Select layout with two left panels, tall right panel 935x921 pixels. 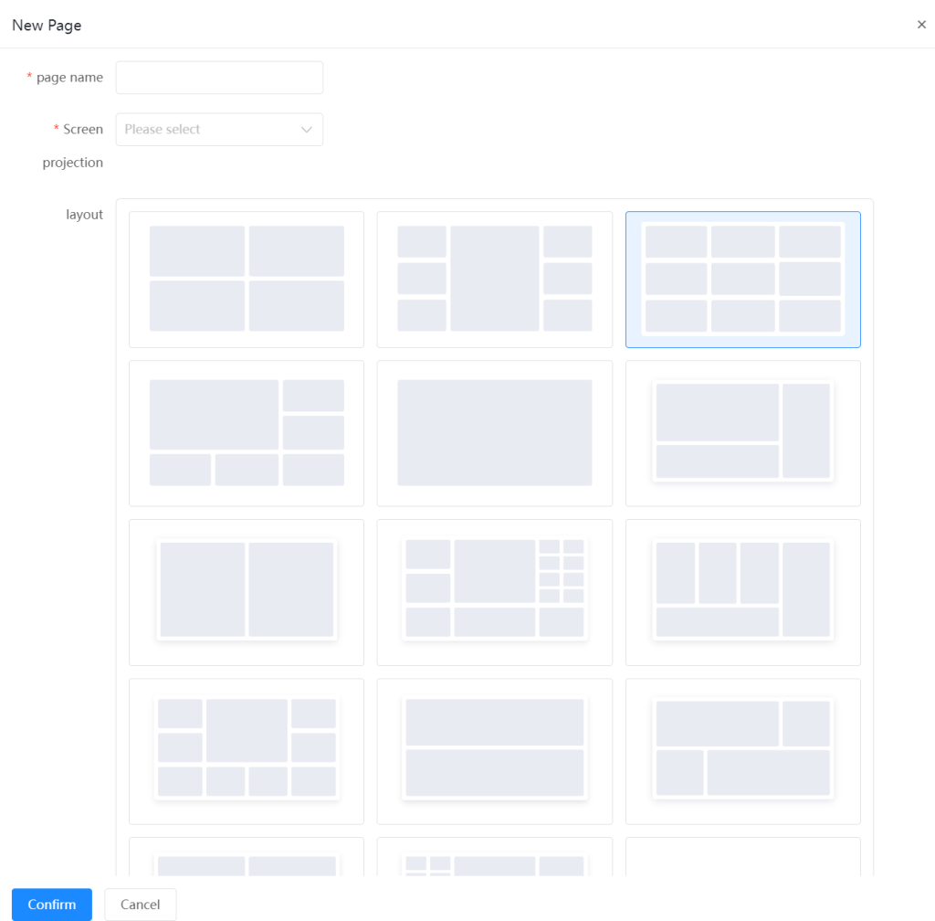click(x=742, y=433)
